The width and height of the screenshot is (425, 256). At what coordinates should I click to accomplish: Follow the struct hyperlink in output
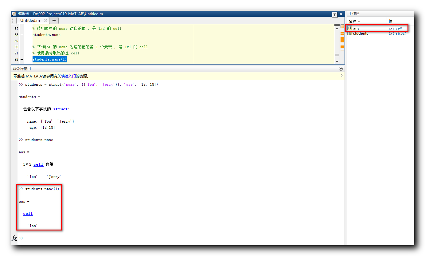pyautogui.click(x=60, y=109)
